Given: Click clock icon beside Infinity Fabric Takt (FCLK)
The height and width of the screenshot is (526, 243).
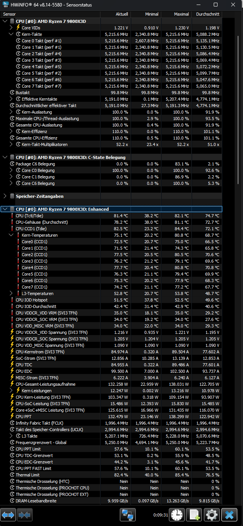Looking at the screenshot, I should [12, 423].
